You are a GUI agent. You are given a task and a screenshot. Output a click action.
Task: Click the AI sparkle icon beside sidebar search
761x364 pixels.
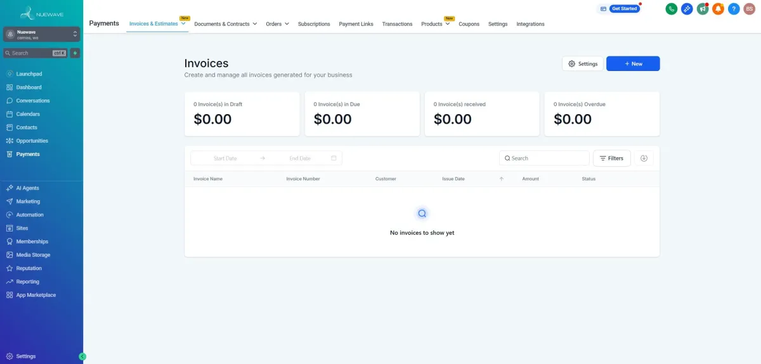pos(75,53)
